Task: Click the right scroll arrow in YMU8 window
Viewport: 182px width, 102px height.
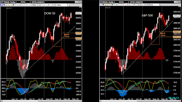Action: tap(81, 101)
